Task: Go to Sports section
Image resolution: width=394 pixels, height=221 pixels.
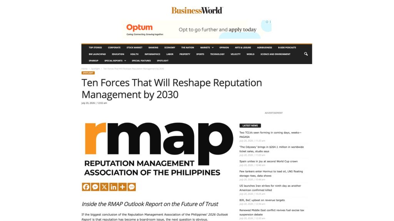Action: click(x=200, y=54)
